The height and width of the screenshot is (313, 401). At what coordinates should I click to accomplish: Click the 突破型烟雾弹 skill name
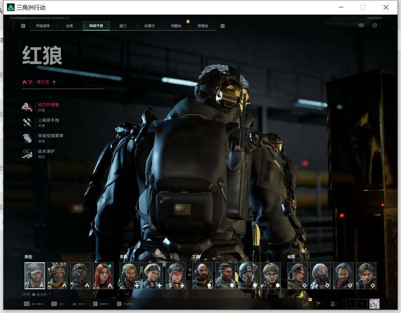[51, 136]
